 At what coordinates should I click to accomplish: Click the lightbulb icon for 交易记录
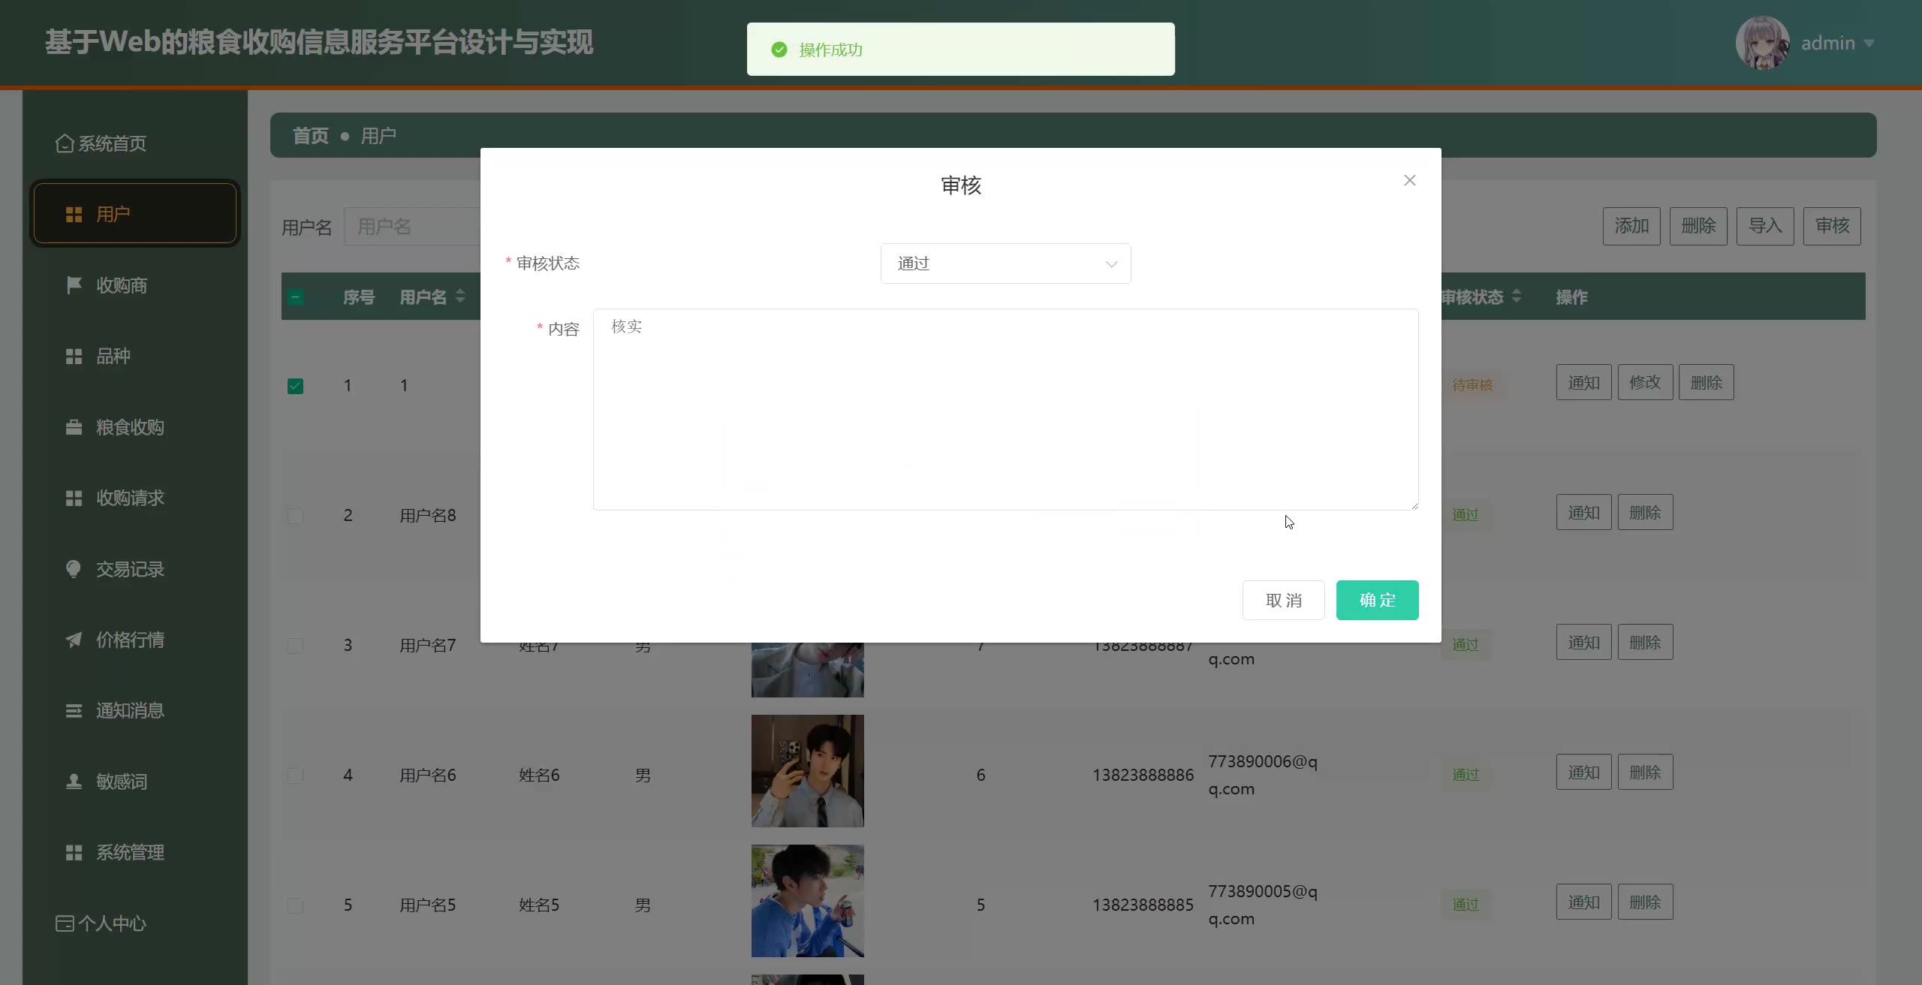click(74, 569)
